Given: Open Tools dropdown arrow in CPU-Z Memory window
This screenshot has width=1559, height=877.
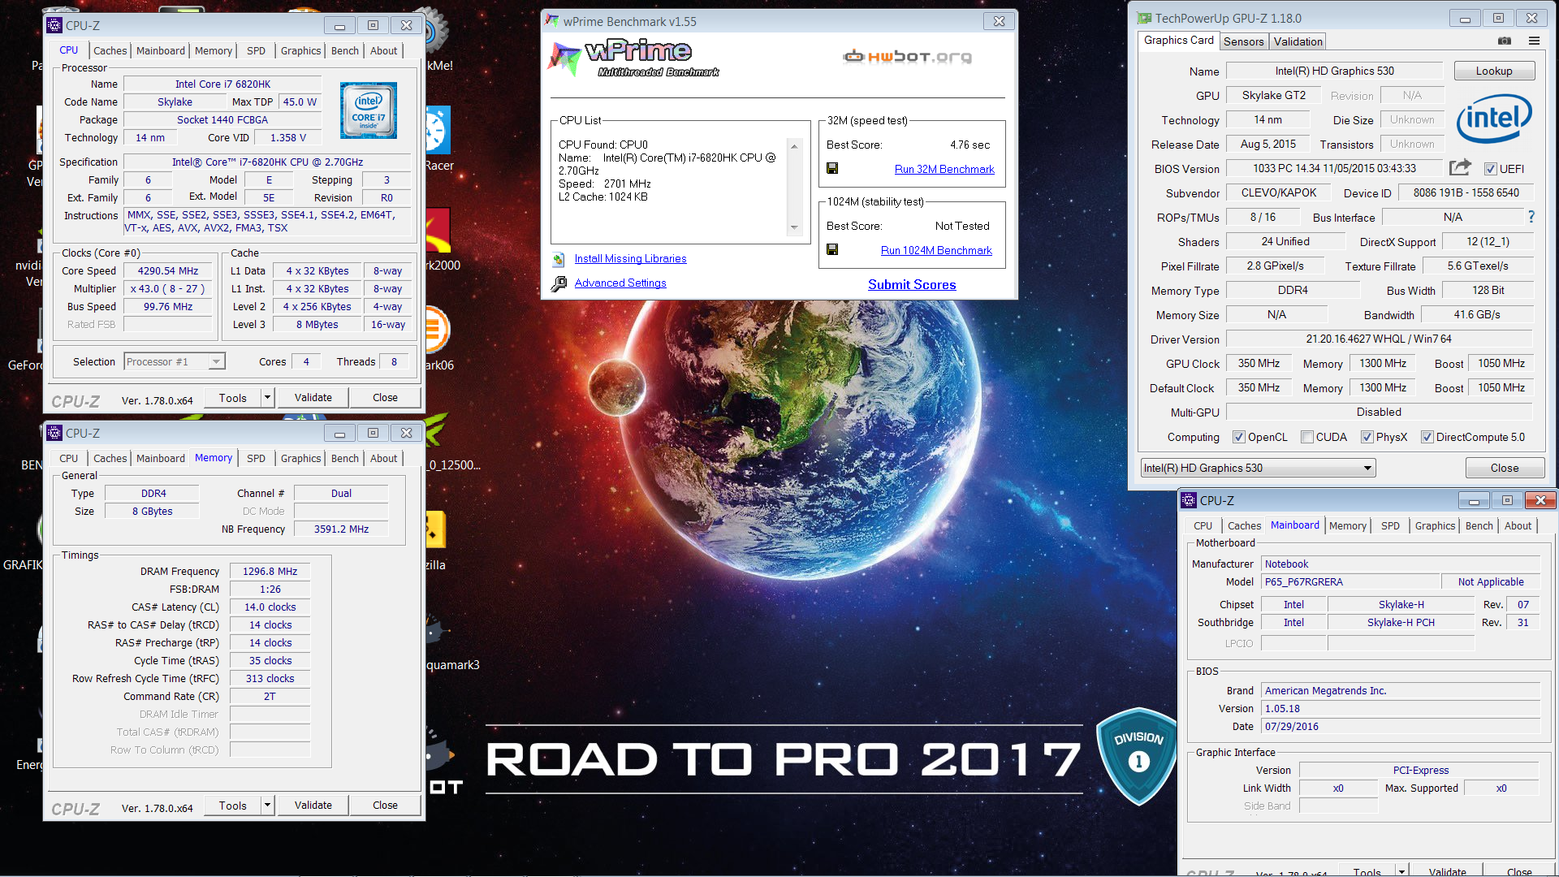Looking at the screenshot, I should (x=267, y=805).
